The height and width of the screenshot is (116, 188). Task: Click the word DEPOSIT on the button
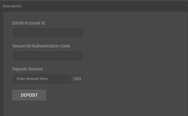(29, 95)
